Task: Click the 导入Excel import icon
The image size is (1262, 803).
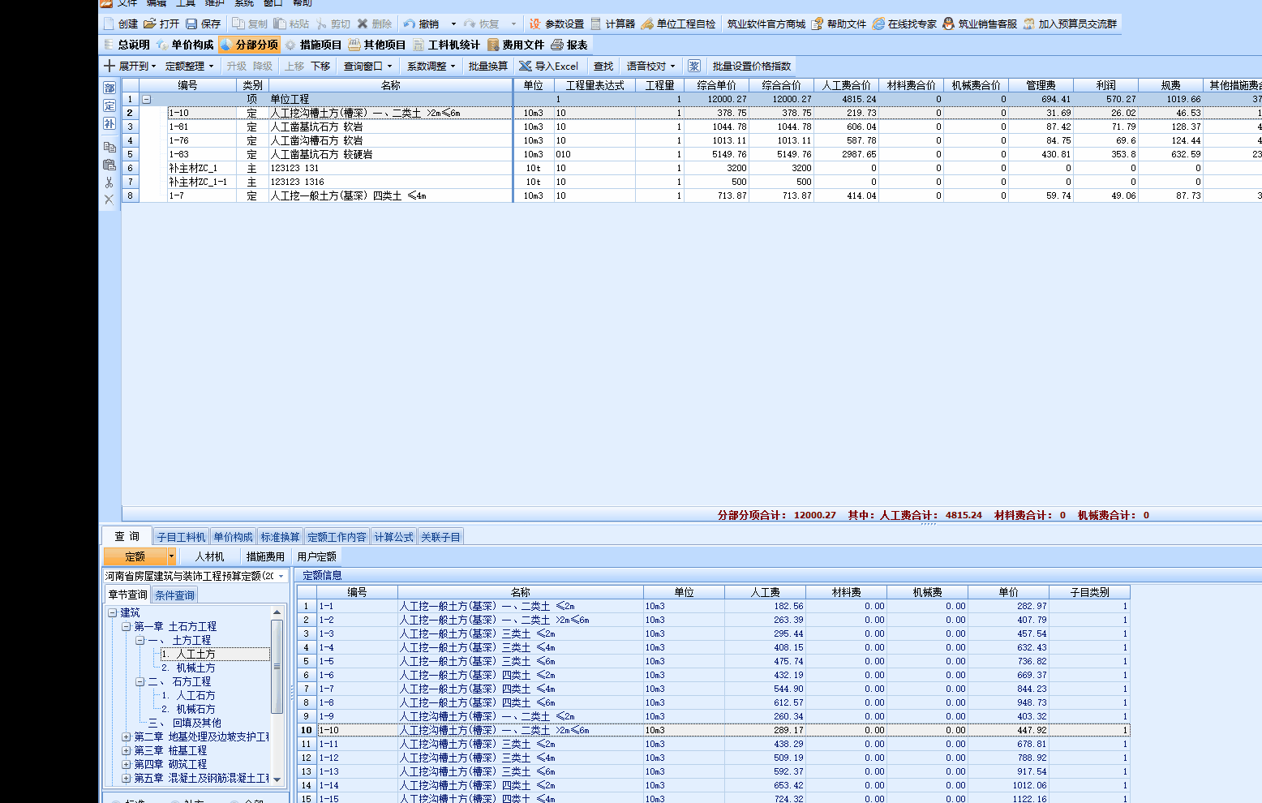Action: click(526, 67)
